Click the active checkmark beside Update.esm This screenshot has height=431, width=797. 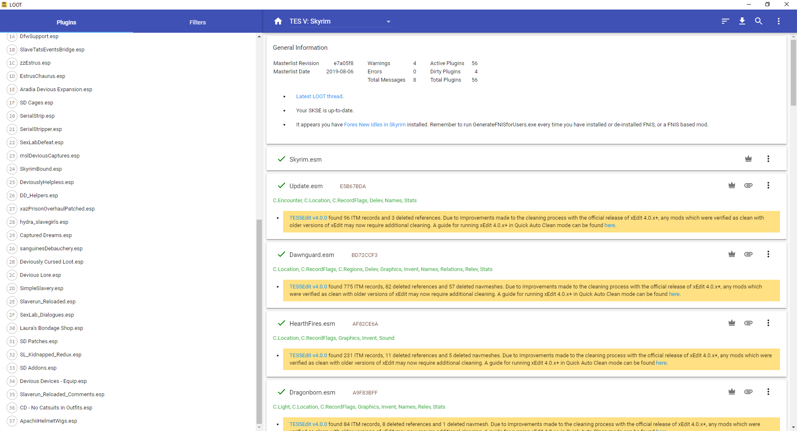pyautogui.click(x=281, y=185)
